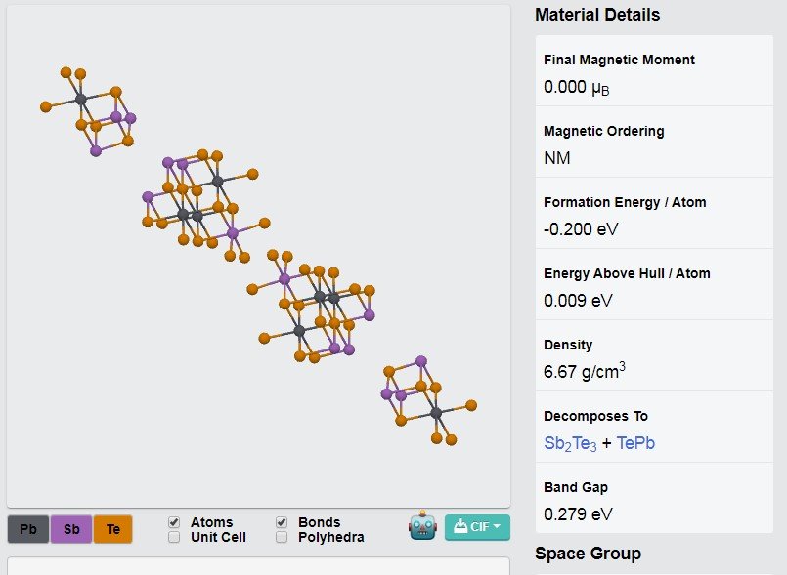
Task: Click the Band Gap value 0.279 eV
Action: point(578,514)
